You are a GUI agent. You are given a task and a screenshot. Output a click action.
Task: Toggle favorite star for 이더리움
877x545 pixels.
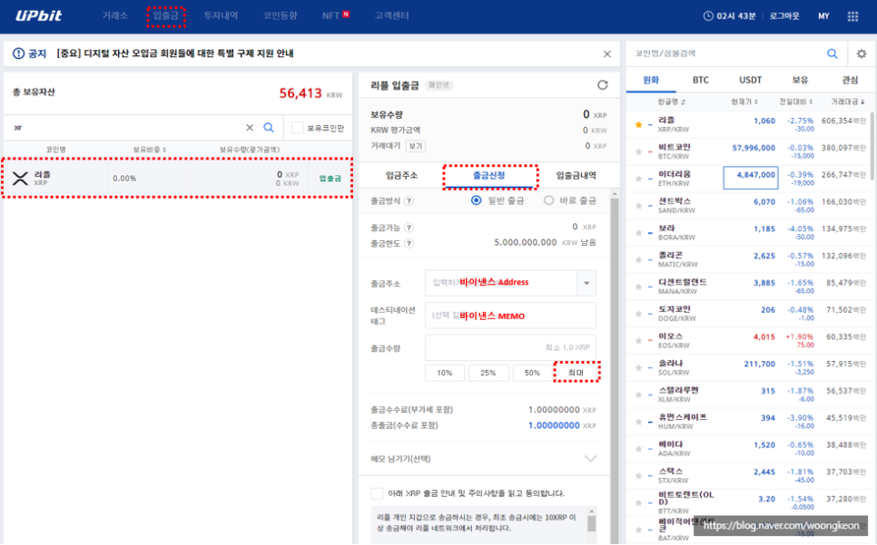pos(638,179)
